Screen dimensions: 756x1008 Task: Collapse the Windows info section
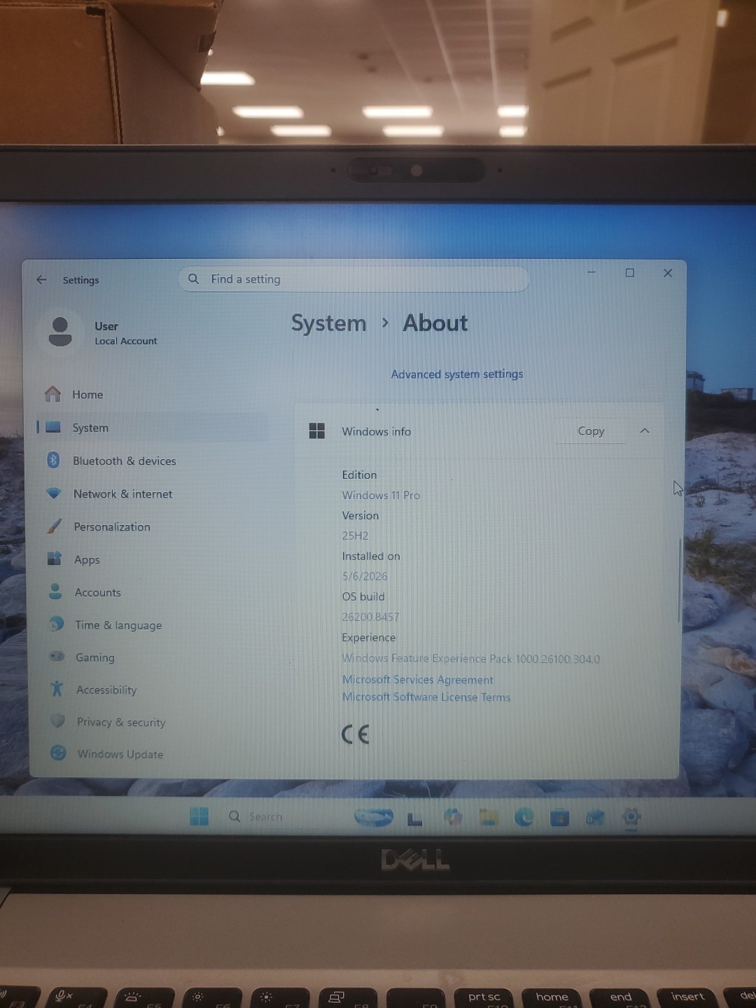645,430
